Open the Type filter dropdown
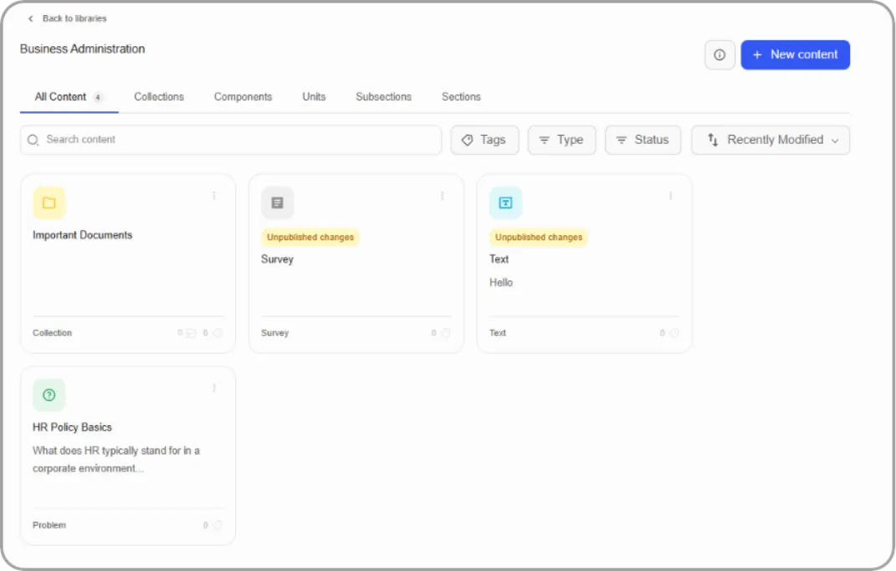Image resolution: width=896 pixels, height=571 pixels. [x=561, y=140]
